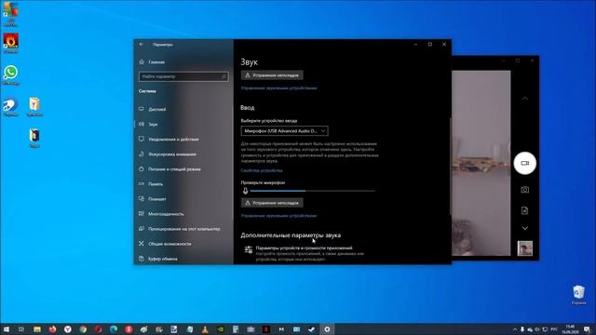This screenshot has height=335, width=596.
Task: Click the Settings gear on the taskbar
Action: (x=327, y=329)
